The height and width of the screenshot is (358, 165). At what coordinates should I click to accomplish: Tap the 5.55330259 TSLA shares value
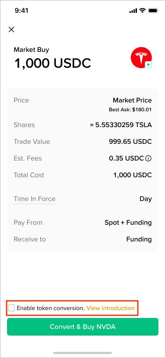pyautogui.click(x=121, y=125)
